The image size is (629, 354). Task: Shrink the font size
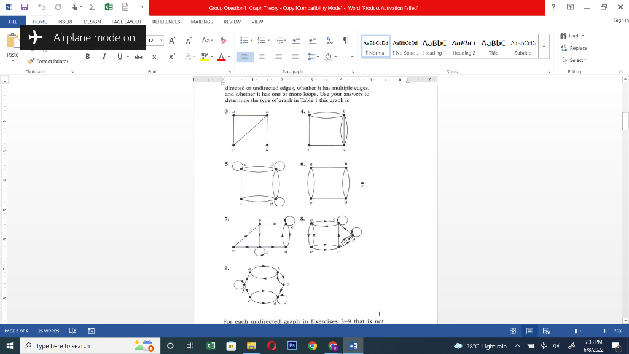tap(189, 41)
